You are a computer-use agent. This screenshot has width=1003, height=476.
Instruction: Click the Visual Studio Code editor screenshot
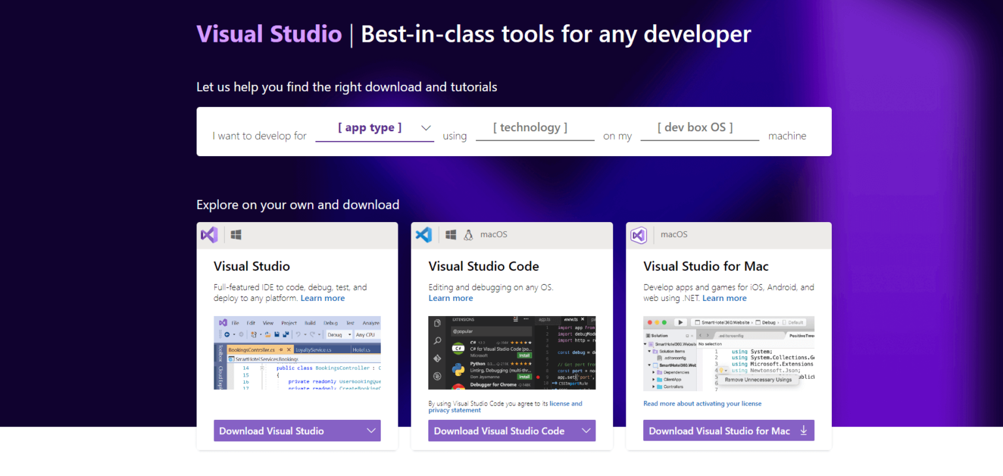coord(511,353)
